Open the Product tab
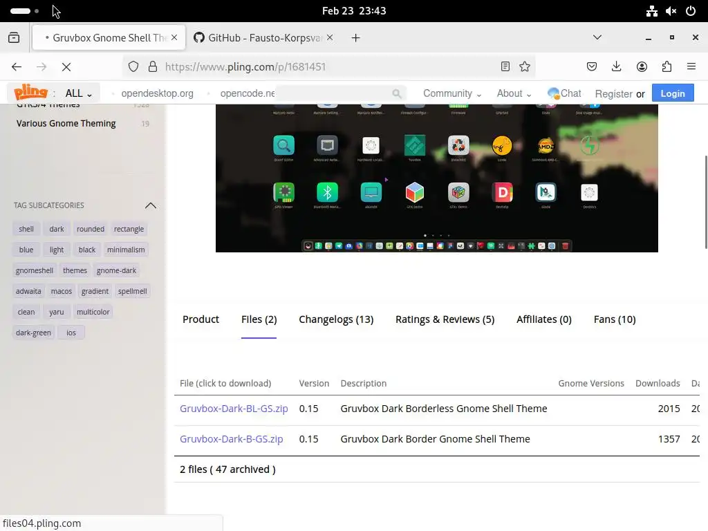The height and width of the screenshot is (531, 708). click(201, 319)
